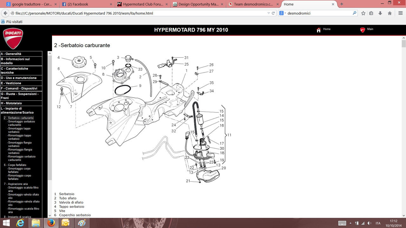The width and height of the screenshot is (406, 228).
Task: Select 2 - Serbatoio carburante tree item
Action: 18,118
